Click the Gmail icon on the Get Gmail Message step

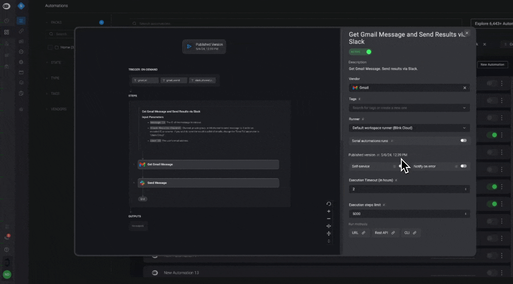142,164
